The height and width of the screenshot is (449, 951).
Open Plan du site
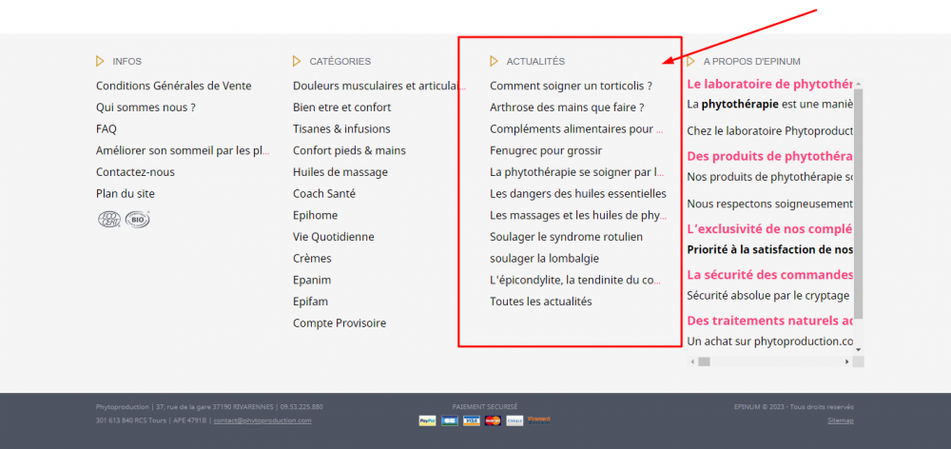pos(125,193)
